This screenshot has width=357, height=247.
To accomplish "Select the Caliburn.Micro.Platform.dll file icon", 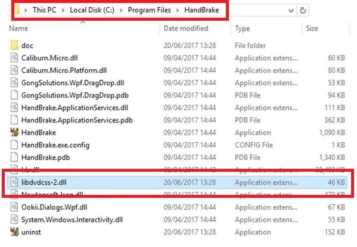I will pyautogui.click(x=14, y=70).
